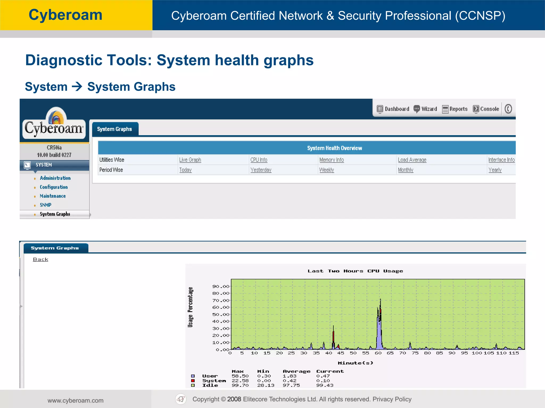View the Yearly period graph

point(495,170)
